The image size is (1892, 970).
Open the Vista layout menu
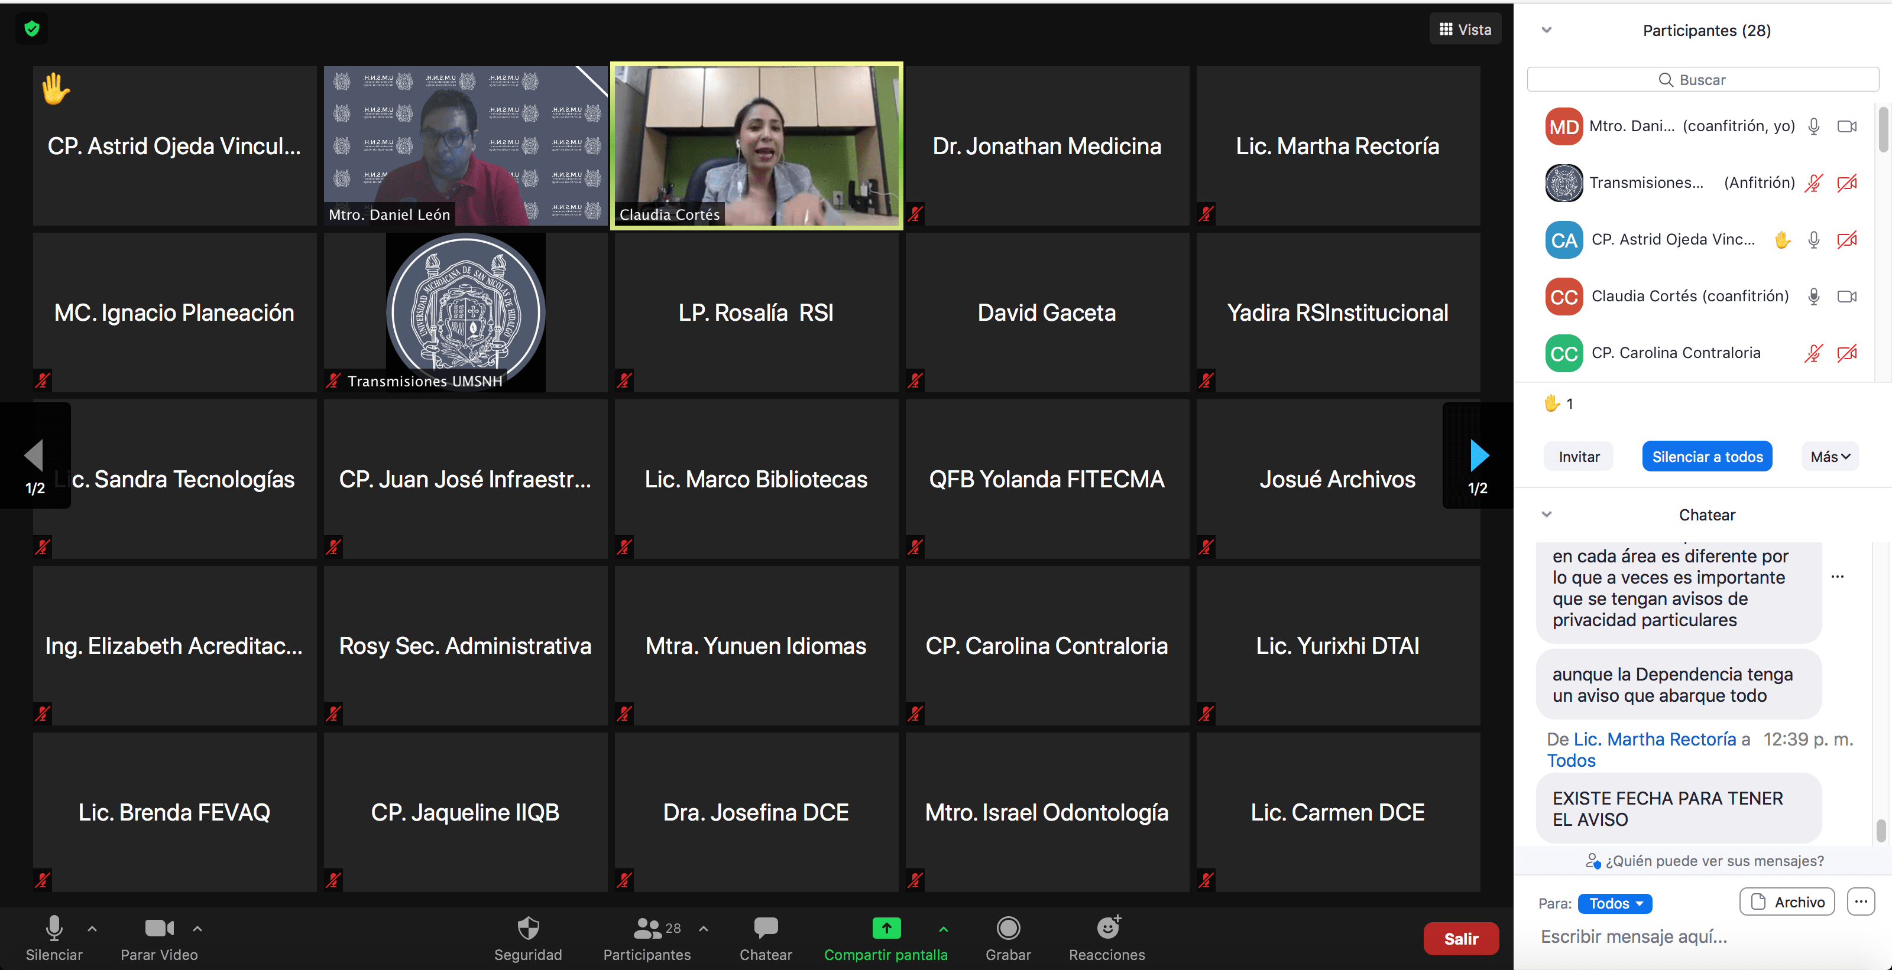coord(1465,30)
